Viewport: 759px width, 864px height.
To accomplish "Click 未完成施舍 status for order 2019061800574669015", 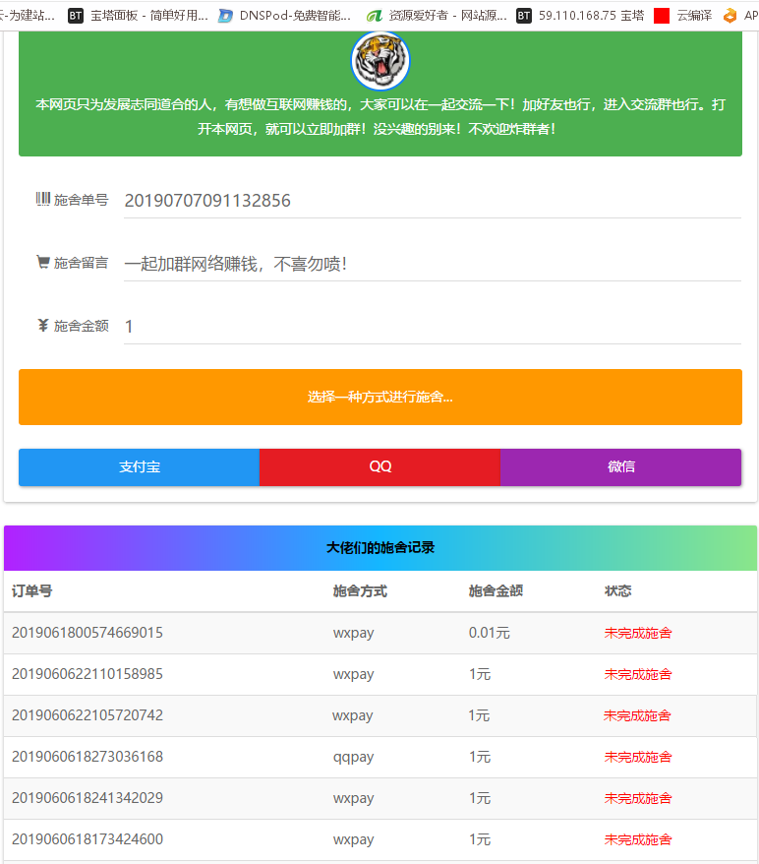I will tap(638, 633).
